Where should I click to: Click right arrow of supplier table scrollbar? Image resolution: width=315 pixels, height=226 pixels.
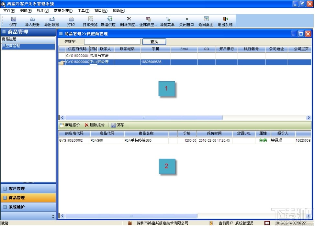[309, 118]
